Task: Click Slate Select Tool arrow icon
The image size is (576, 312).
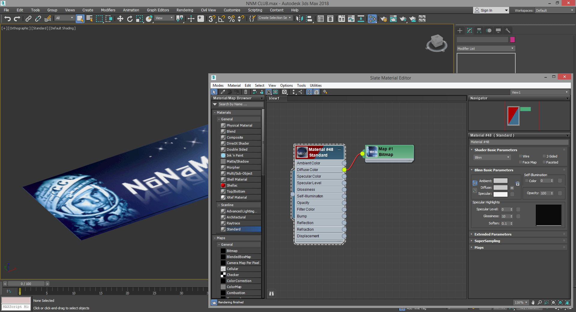Action: click(x=214, y=92)
